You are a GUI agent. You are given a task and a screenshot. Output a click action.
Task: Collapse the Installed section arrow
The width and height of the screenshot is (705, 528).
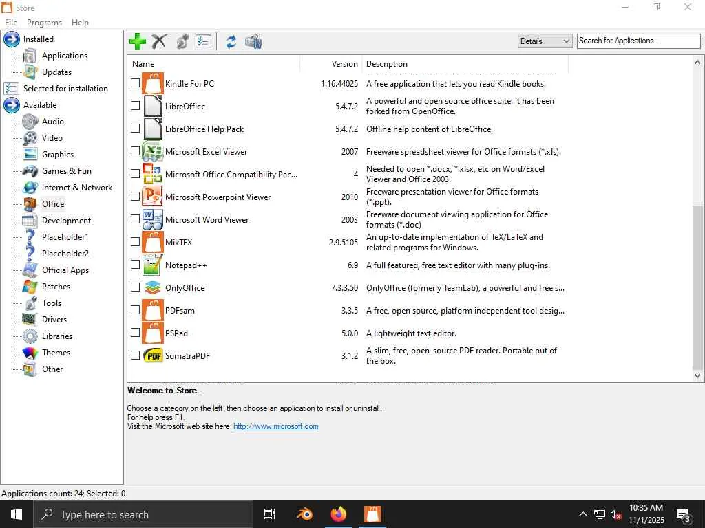point(11,39)
